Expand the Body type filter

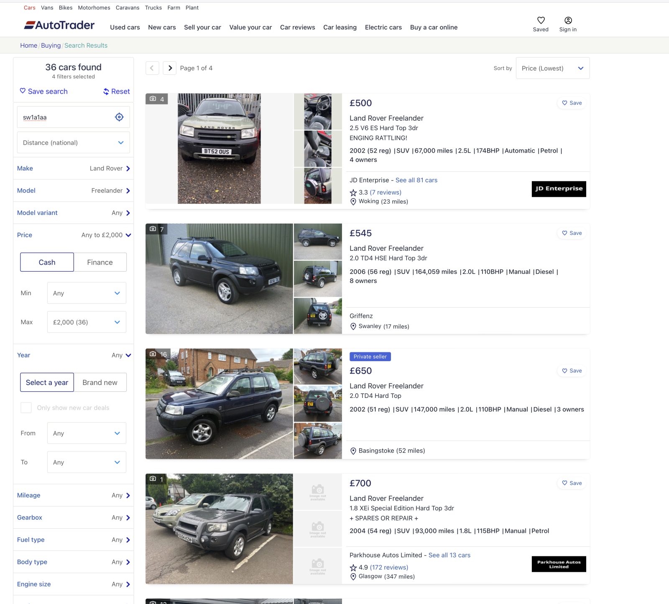(x=73, y=562)
